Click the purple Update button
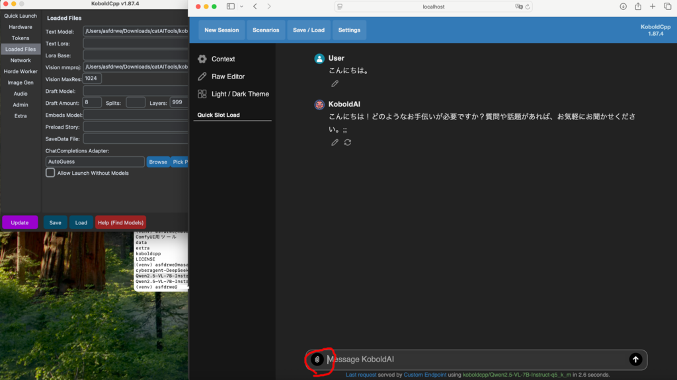Viewport: 677px width, 380px height. tap(20, 223)
